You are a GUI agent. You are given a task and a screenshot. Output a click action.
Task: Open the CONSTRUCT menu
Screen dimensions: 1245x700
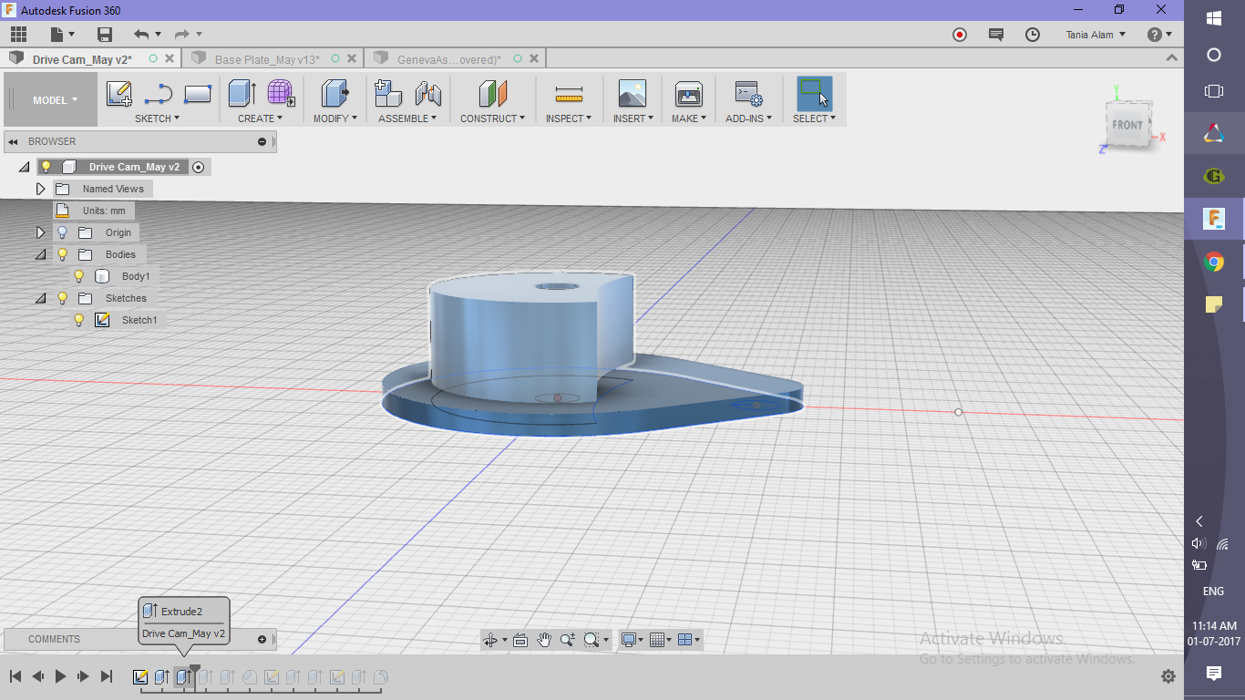(x=492, y=118)
